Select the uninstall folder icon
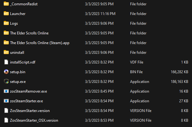Screen dimensions: 192x127 pos(6,52)
